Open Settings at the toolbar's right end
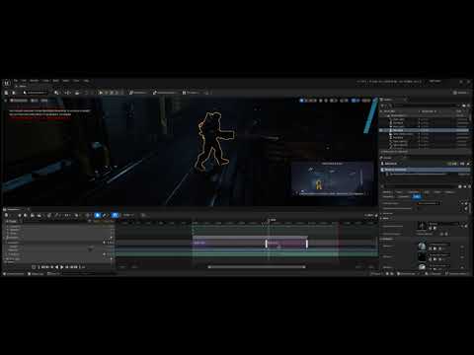This screenshot has height=355, width=474. pyautogui.click(x=461, y=93)
